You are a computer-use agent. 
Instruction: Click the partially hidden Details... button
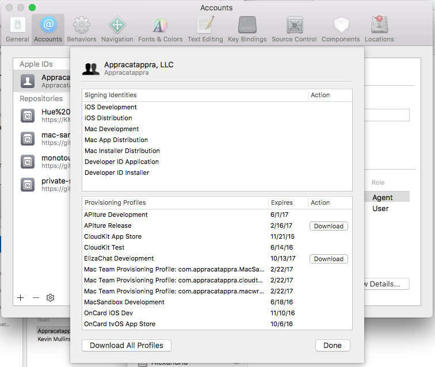[x=387, y=284]
